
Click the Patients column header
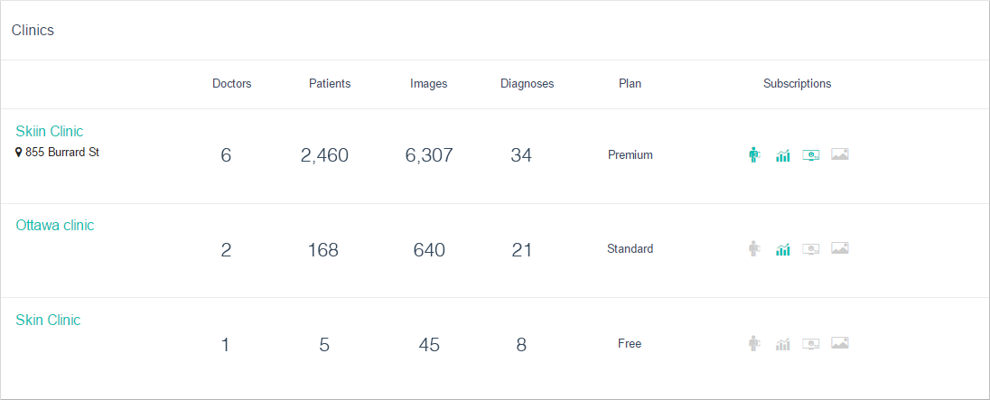point(330,84)
